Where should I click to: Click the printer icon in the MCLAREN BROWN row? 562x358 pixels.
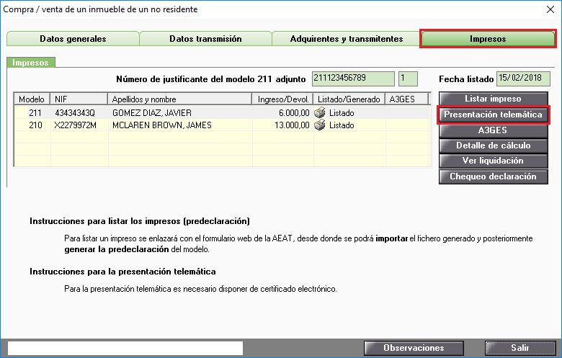[319, 125]
